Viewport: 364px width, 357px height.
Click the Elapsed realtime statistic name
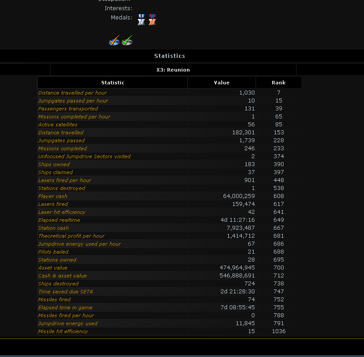click(59, 220)
